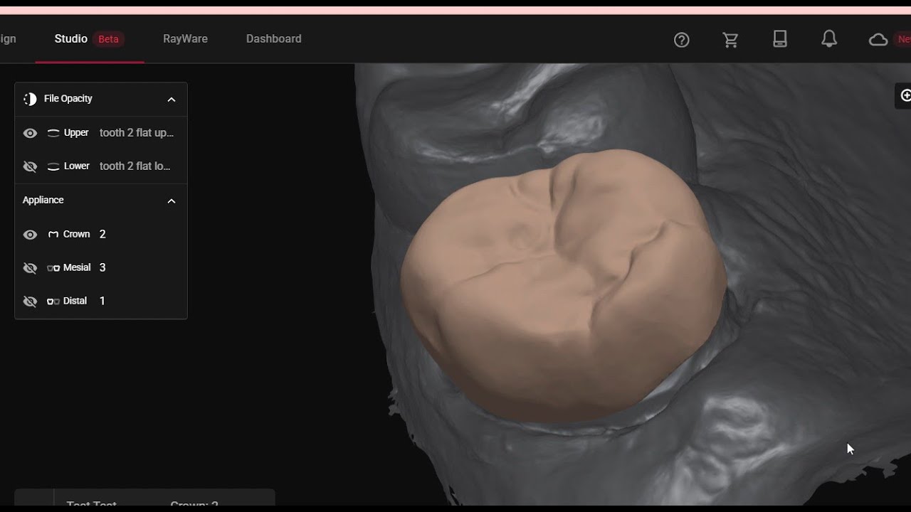The image size is (911, 512).
Task: Open the notifications bell icon
Action: point(829,39)
